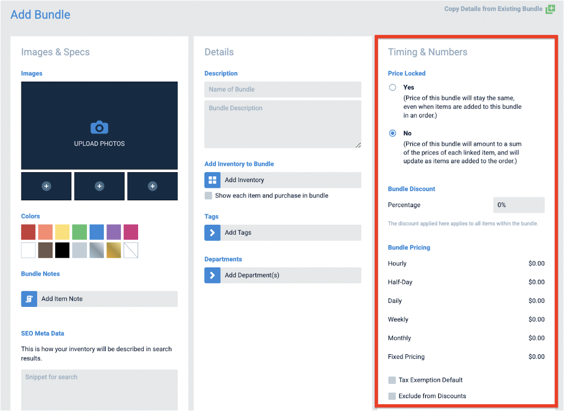The image size is (564, 411).
Task: Click the Name of Bundle field
Action: coord(283,89)
